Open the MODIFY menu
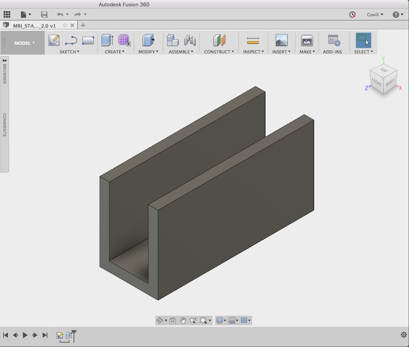This screenshot has height=347, width=409. pos(148,52)
